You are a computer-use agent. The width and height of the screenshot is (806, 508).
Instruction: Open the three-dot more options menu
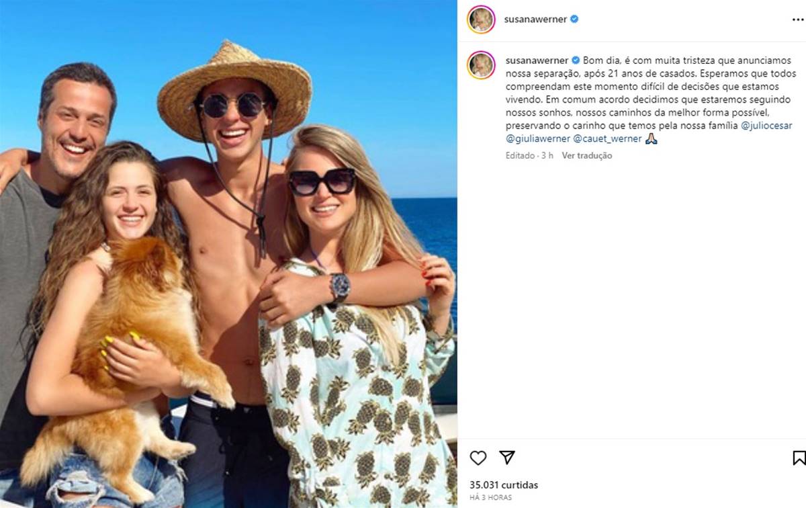point(797,19)
